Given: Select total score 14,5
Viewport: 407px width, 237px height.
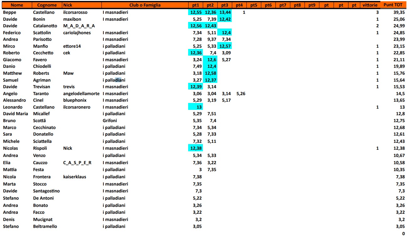Looking at the screenshot, I should (400, 94).
